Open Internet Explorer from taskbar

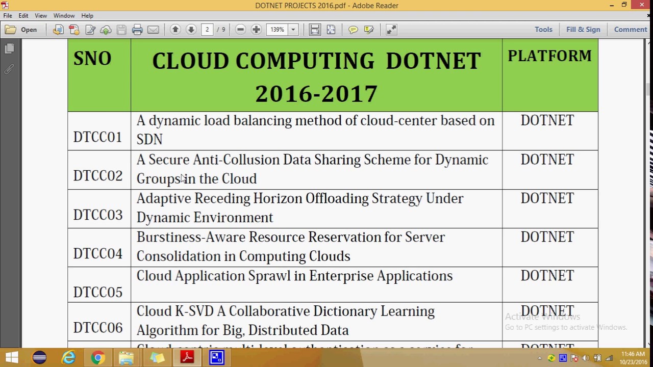click(68, 358)
